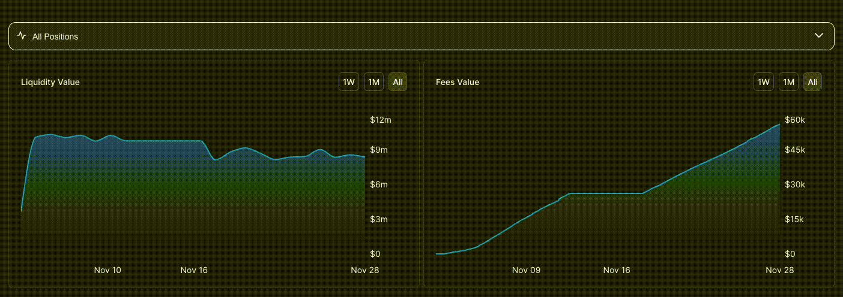Click the $45k axis label
Screen dimensions: 843x297
795,150
